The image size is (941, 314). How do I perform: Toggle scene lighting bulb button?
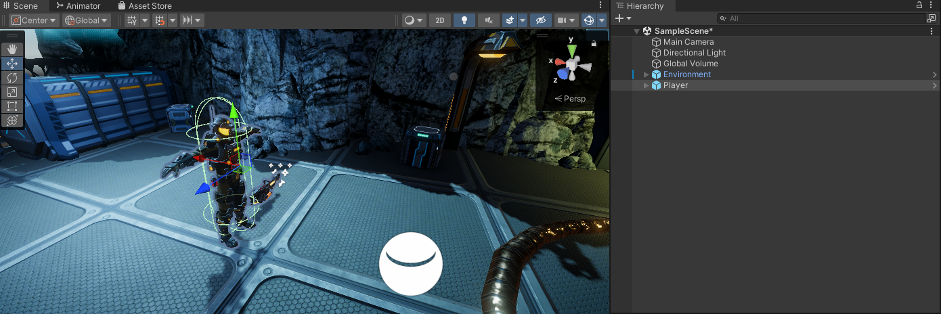464,20
